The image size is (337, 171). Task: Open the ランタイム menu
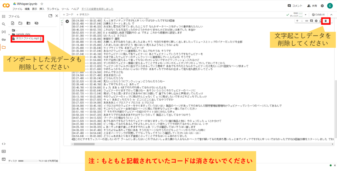pyautogui.click(x=54, y=9)
